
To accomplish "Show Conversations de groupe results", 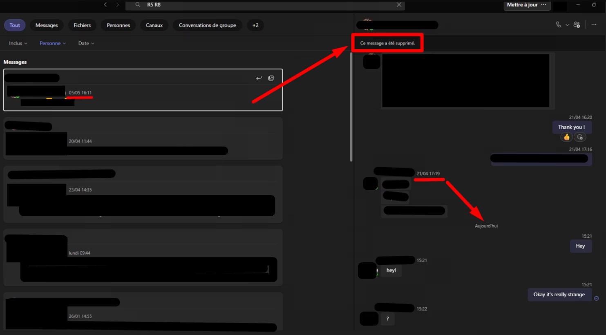I will 207,25.
